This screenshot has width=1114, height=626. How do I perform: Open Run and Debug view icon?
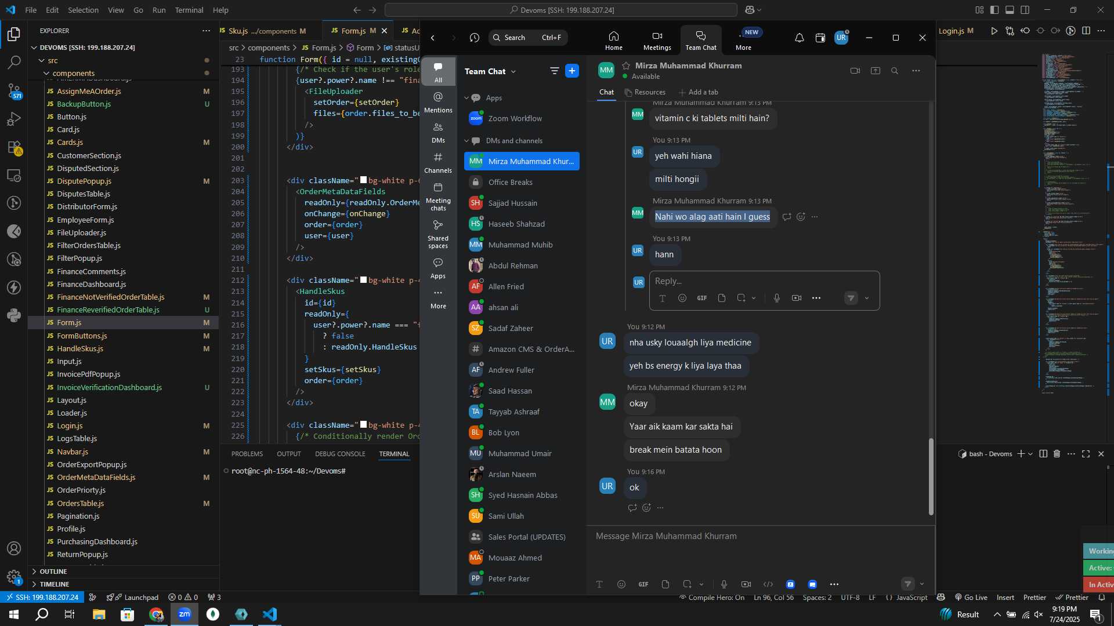pos(14,119)
